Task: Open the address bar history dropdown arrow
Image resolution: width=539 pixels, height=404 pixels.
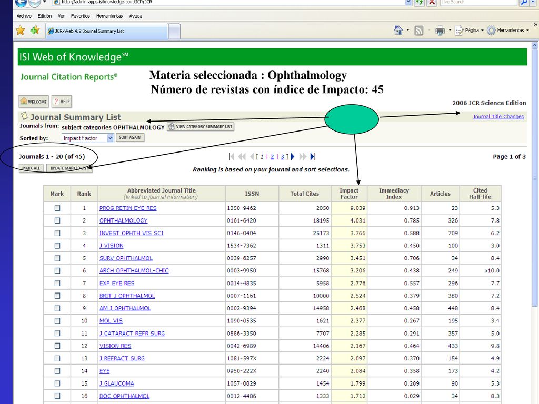Action: tap(408, 3)
